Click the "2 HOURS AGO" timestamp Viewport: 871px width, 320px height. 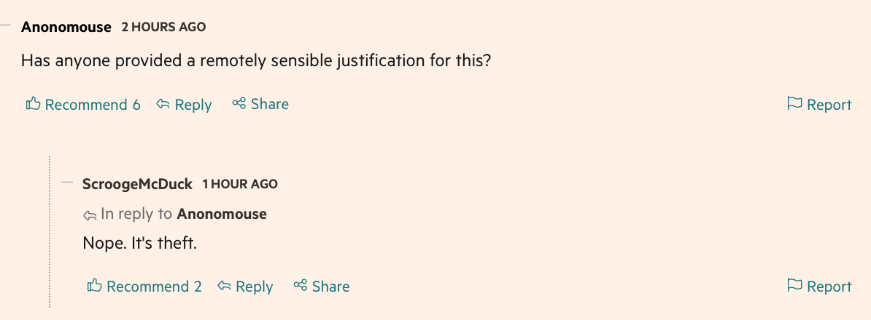click(163, 27)
